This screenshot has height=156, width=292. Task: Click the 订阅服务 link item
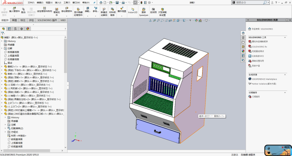click(256, 96)
